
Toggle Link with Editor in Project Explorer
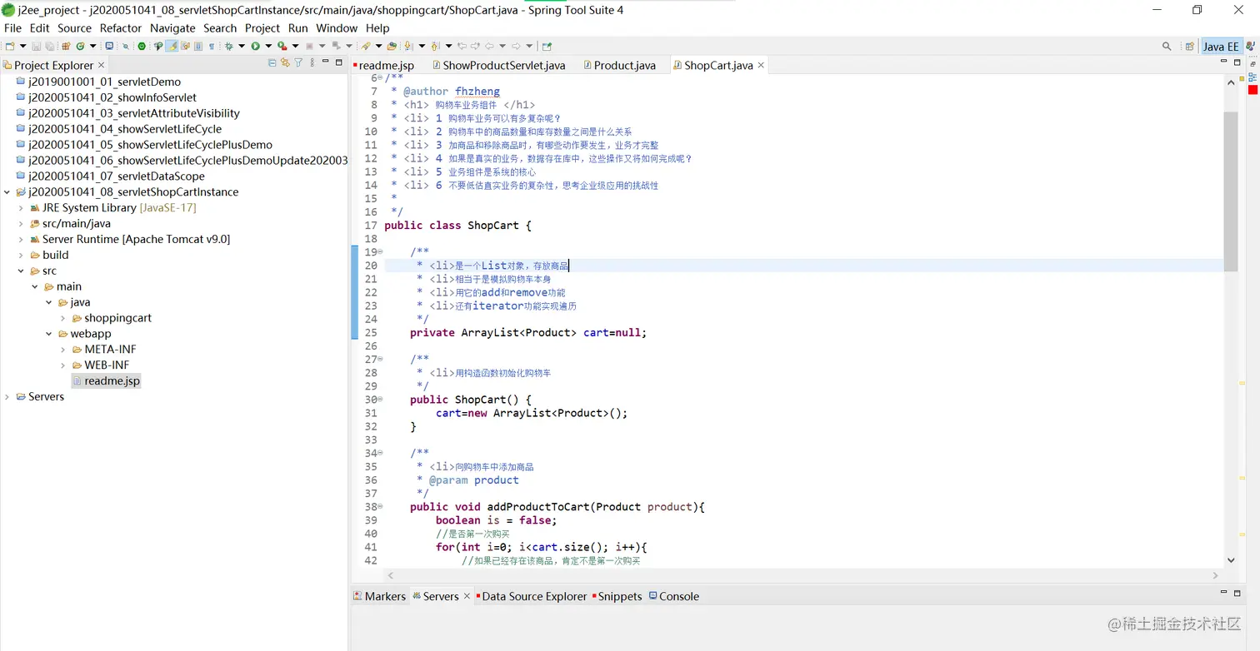point(285,62)
